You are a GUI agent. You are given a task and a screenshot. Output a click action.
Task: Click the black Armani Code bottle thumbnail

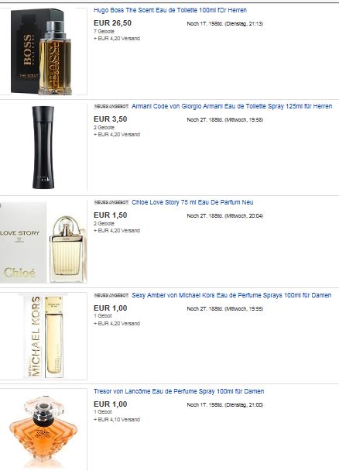[x=43, y=147]
